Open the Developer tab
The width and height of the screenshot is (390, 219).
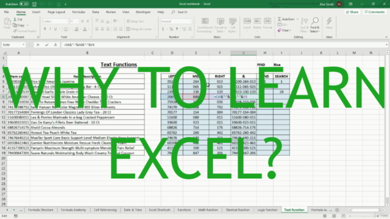[143, 12]
